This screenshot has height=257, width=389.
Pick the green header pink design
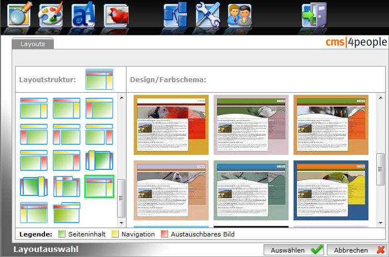click(x=251, y=125)
